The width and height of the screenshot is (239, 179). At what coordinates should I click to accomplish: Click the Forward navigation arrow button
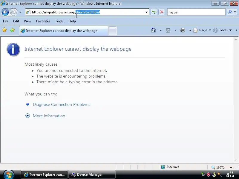[13, 12]
